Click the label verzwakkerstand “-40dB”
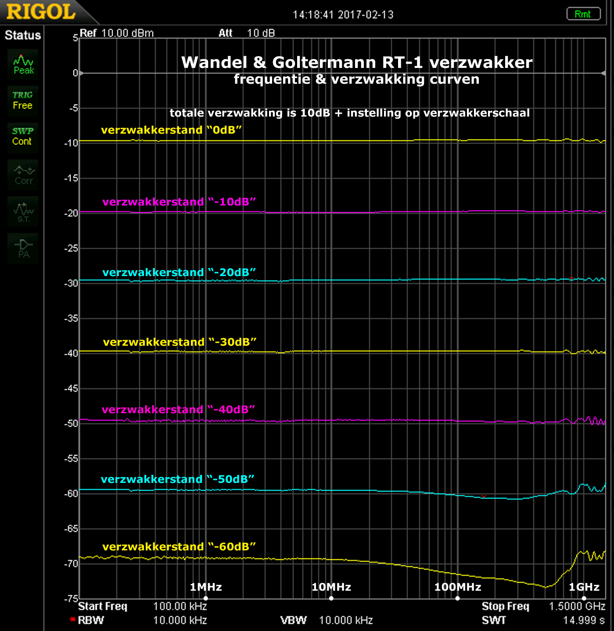This screenshot has width=614, height=631. (x=178, y=410)
